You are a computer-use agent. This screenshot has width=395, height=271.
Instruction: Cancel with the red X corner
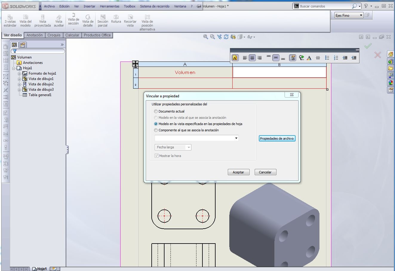[378, 55]
